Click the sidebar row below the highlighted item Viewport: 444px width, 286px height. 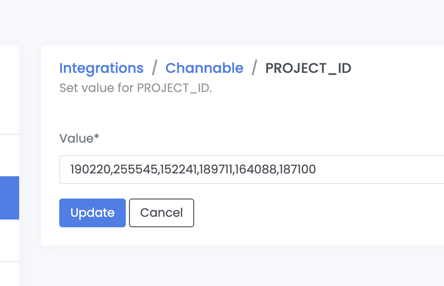[x=9, y=240]
